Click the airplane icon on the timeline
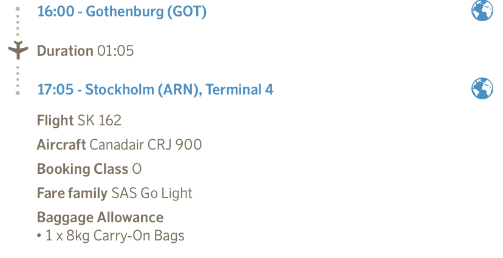This screenshot has height=258, width=503. coord(18,50)
